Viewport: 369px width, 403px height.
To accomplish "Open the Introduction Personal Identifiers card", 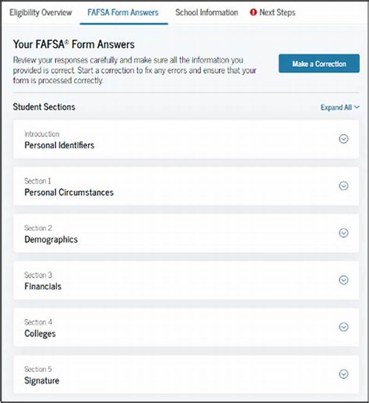I will 184,140.
